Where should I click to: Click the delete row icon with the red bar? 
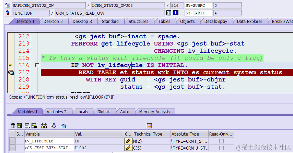point(34,126)
